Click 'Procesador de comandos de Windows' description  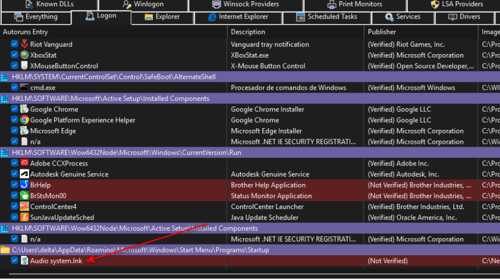[x=288, y=88]
